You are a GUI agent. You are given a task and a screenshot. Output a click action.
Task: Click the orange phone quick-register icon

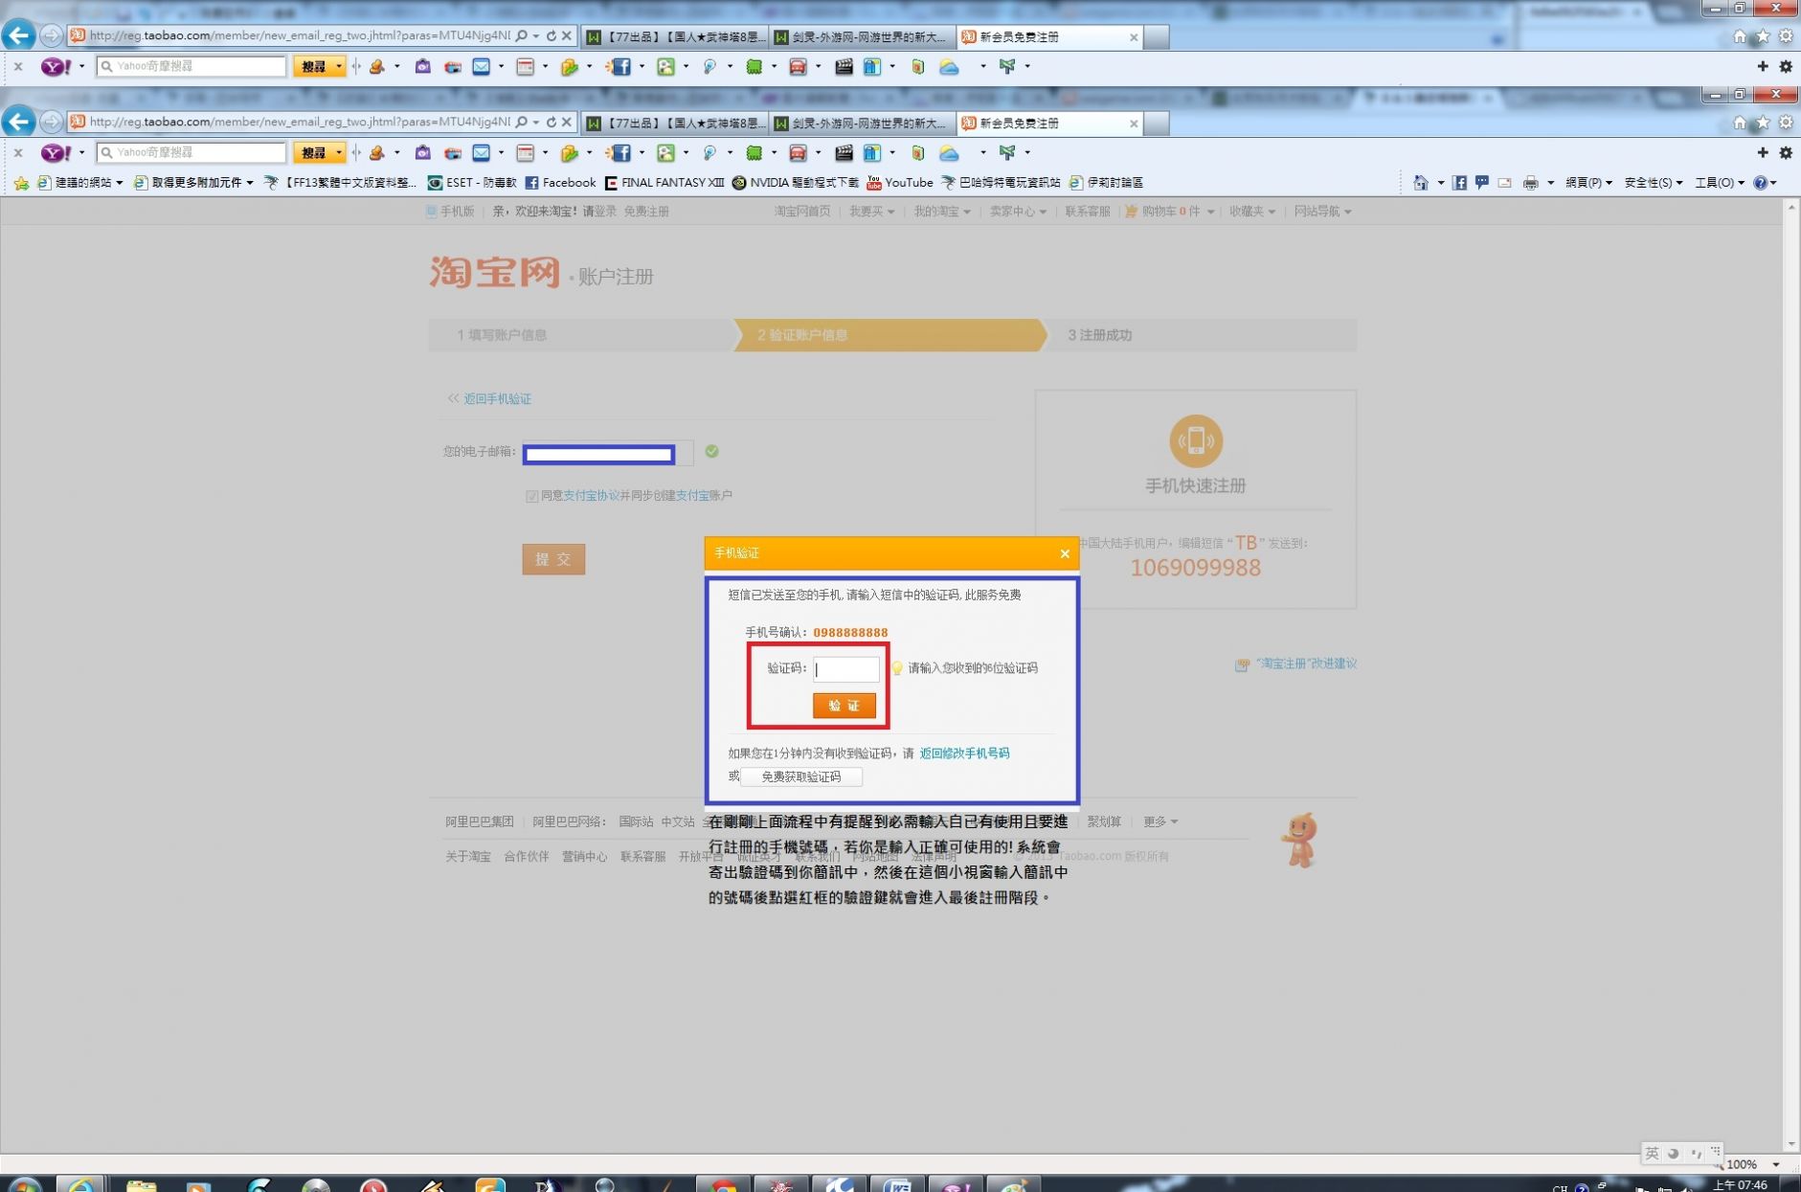pos(1195,441)
